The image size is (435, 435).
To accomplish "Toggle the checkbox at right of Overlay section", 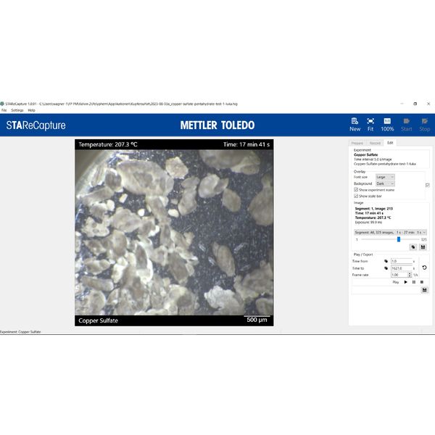I will point(428,185).
